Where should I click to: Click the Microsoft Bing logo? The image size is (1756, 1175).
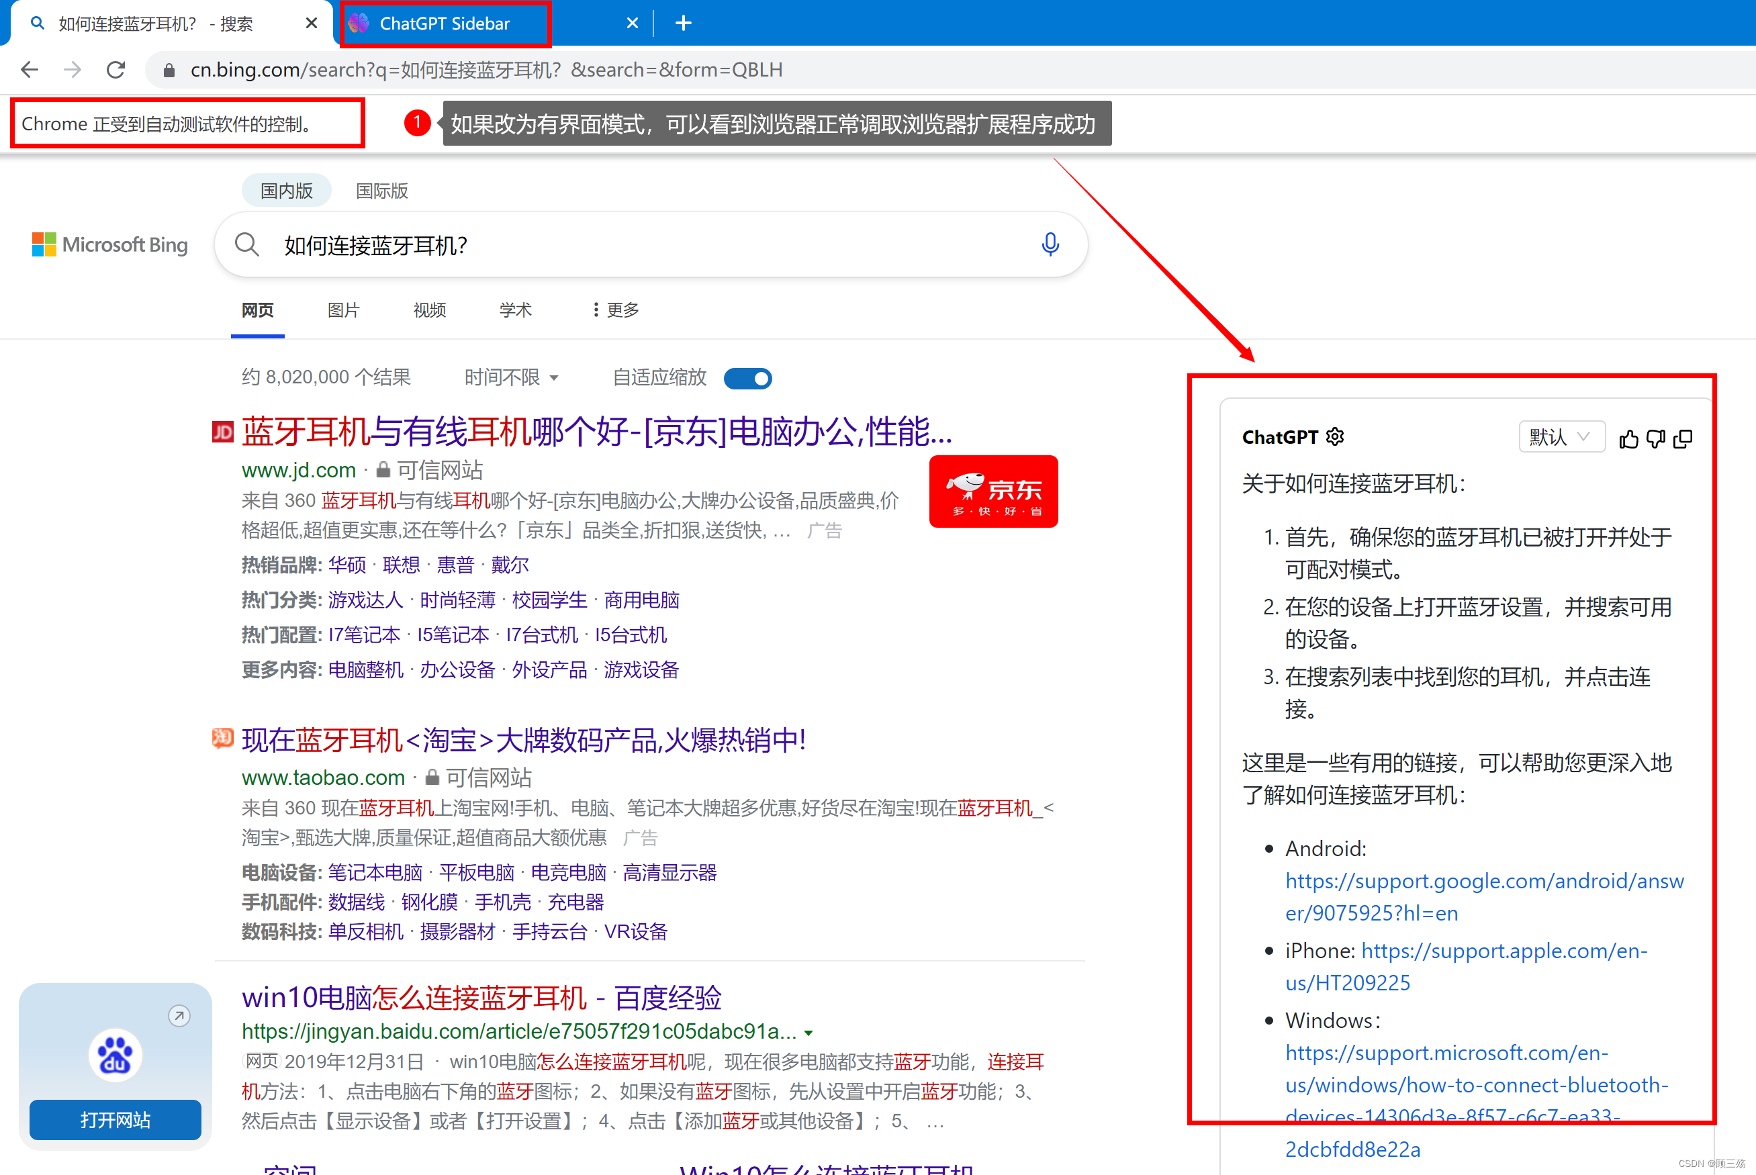110,244
